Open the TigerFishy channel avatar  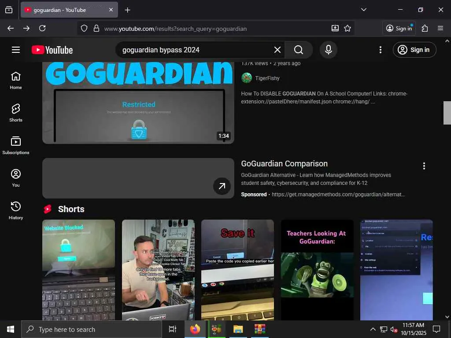coord(247,78)
